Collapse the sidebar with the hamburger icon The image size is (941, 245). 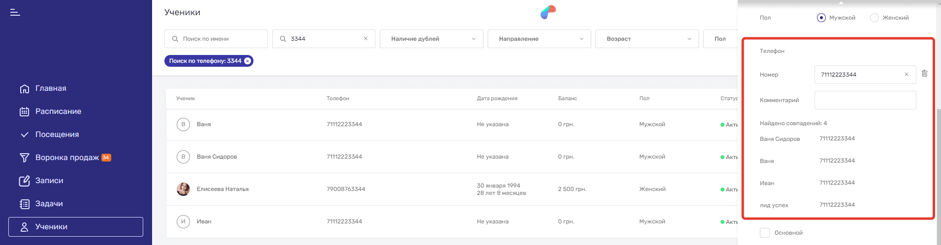click(x=15, y=12)
